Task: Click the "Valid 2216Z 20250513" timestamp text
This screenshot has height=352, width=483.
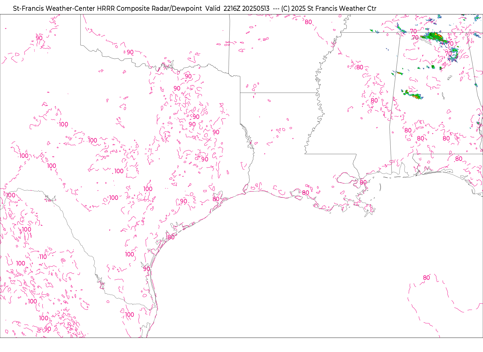Action: click(x=237, y=9)
